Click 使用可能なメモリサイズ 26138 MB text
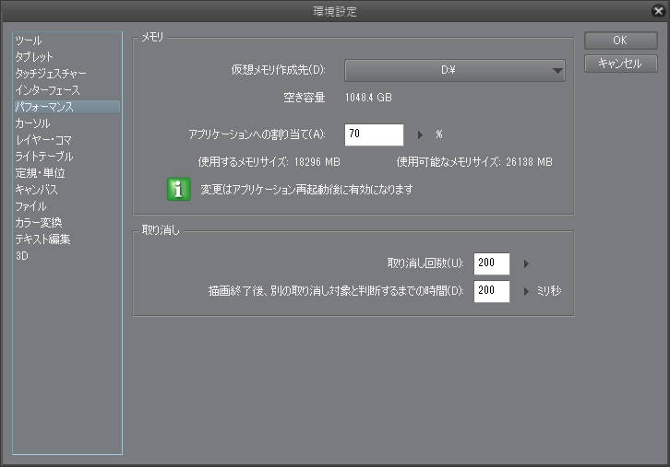The width and height of the screenshot is (670, 467). tap(474, 162)
